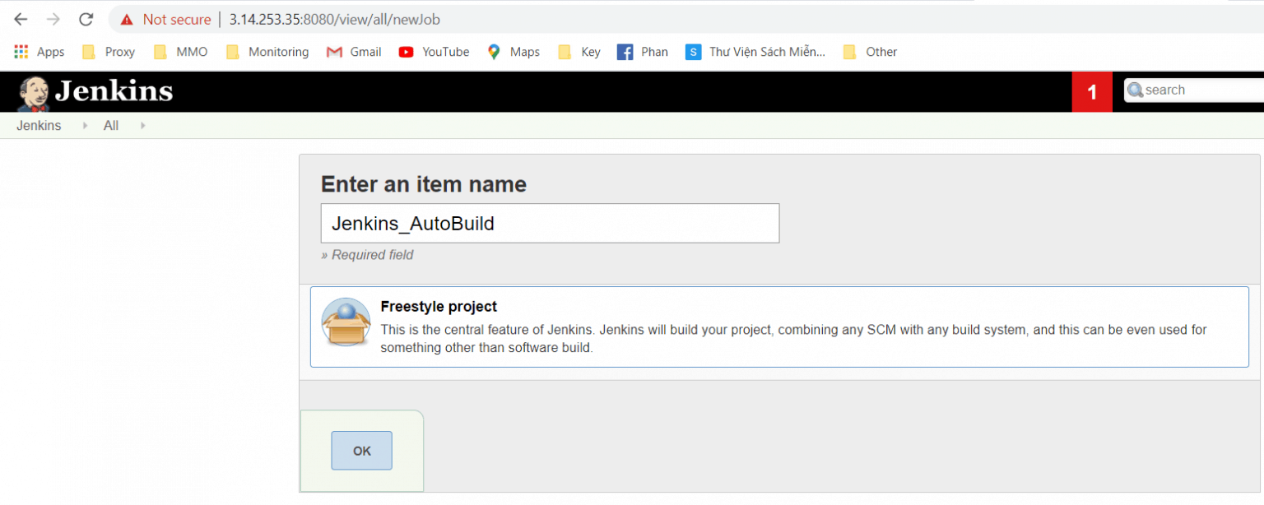This screenshot has width=1264, height=505.
Task: Reload the page with the refresh button
Action: pyautogui.click(x=86, y=19)
